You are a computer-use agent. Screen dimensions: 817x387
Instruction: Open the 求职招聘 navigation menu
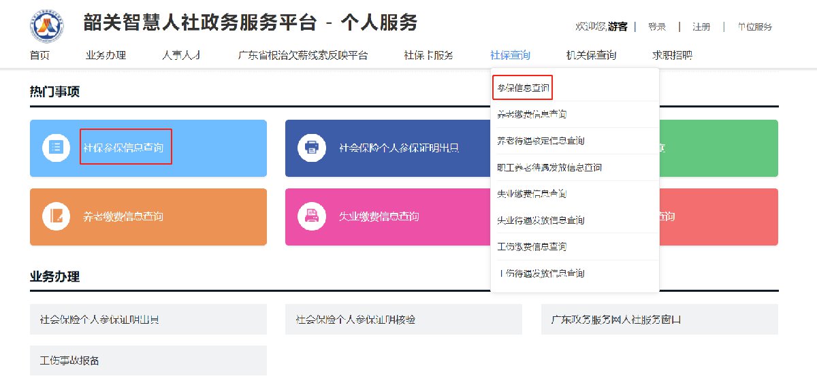click(x=672, y=56)
